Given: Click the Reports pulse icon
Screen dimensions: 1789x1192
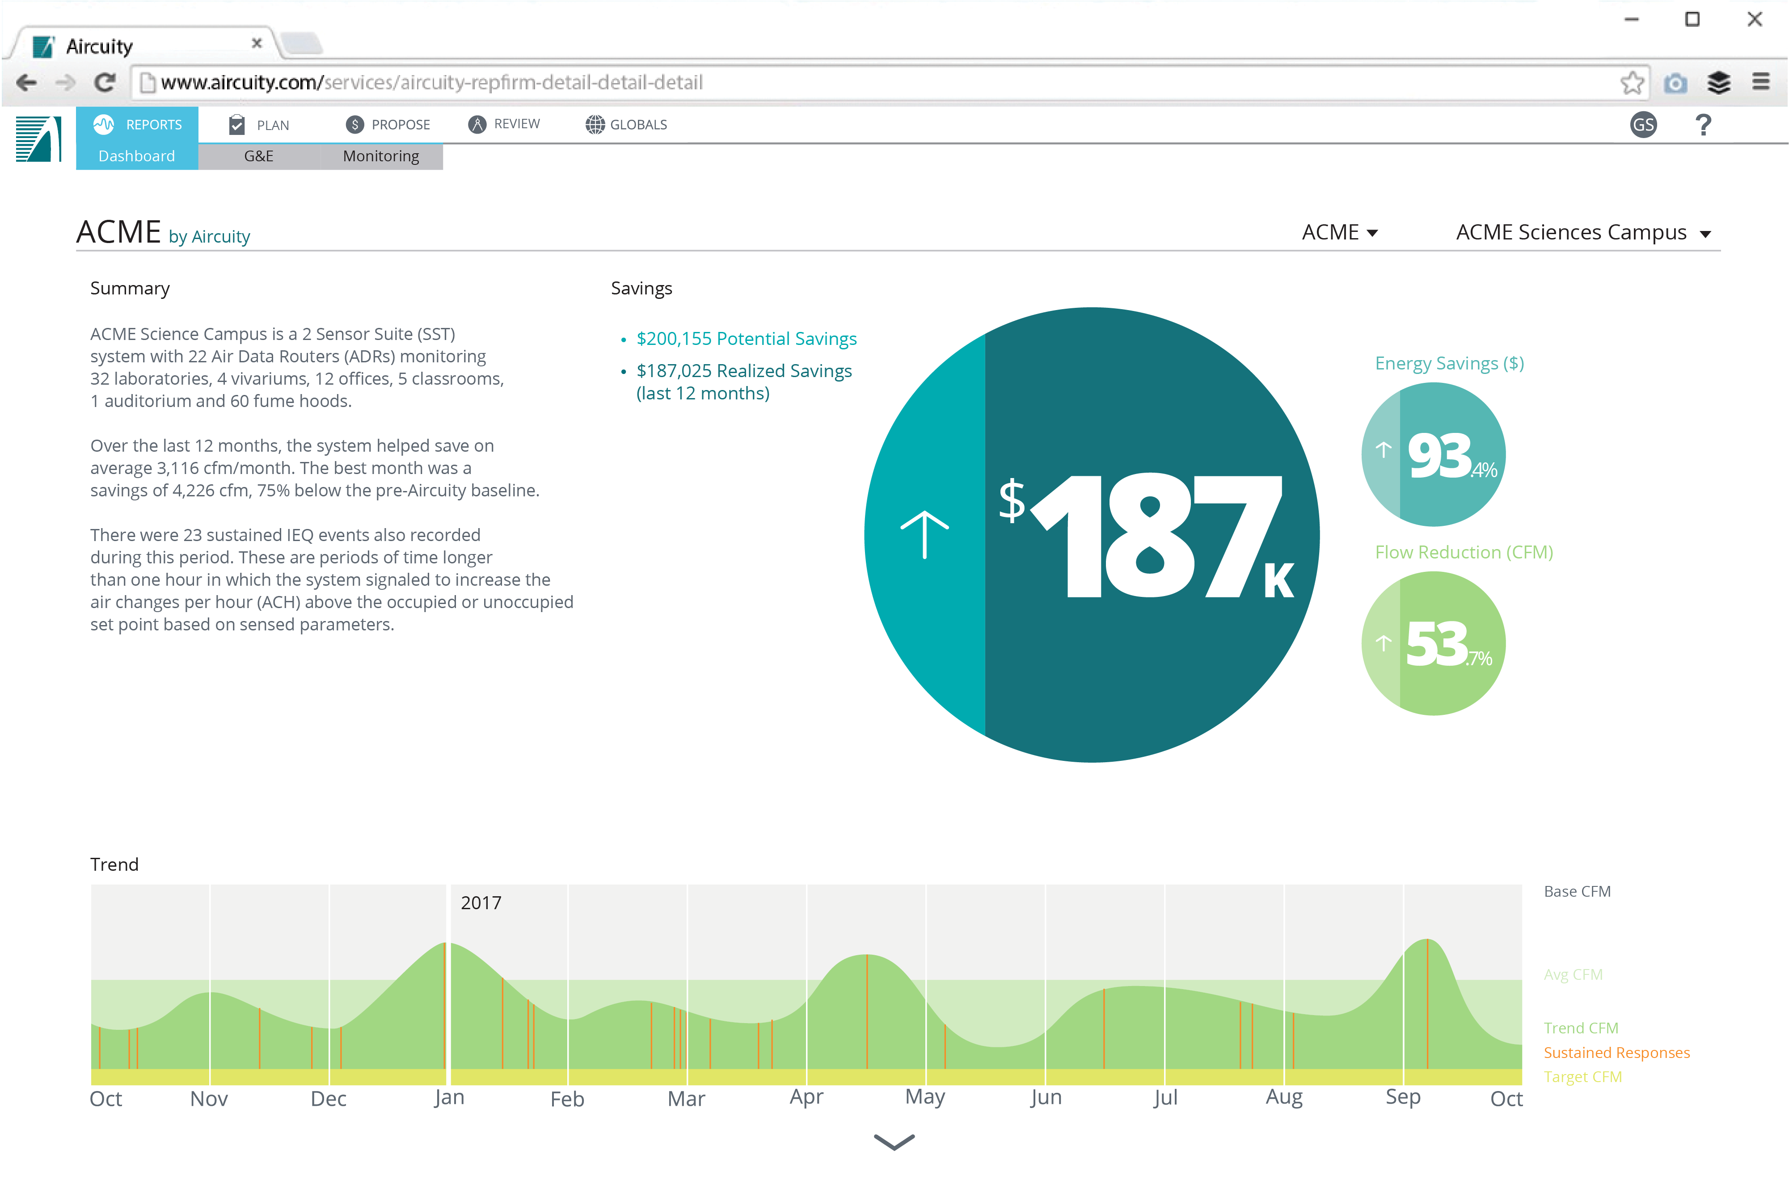Looking at the screenshot, I should tap(104, 124).
